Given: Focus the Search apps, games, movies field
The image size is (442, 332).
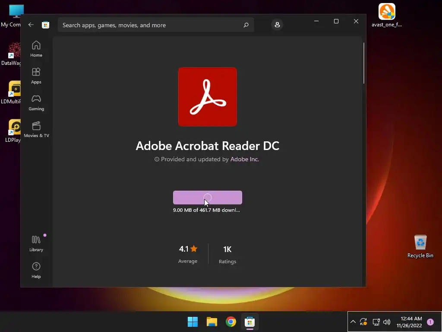Looking at the screenshot, I should (x=156, y=25).
